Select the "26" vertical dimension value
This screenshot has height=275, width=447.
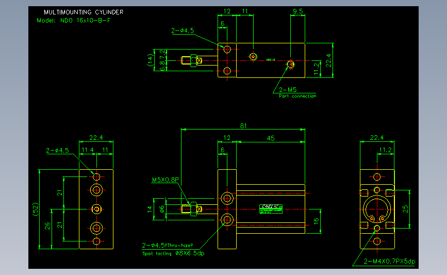tap(47, 226)
